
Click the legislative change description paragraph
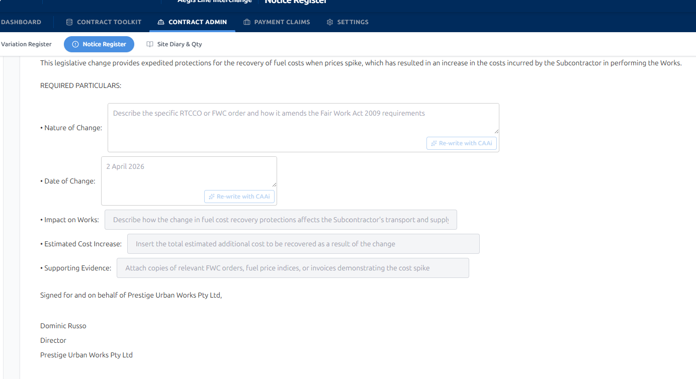click(361, 63)
